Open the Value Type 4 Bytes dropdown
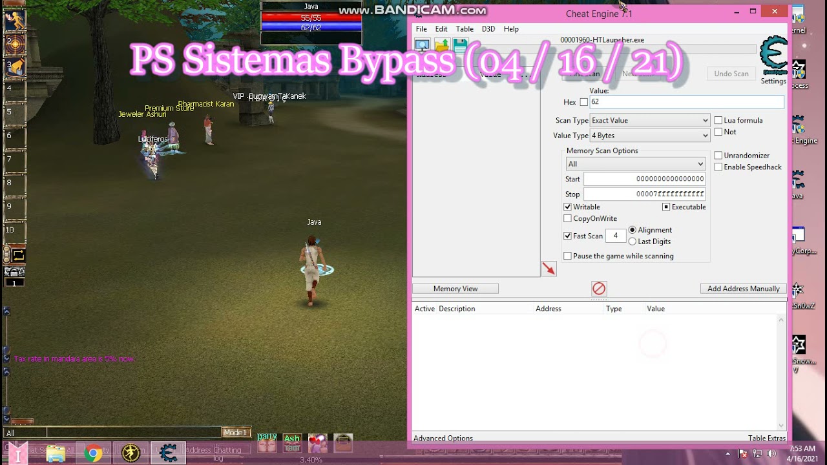Viewport: 827px width, 465px height. (650, 136)
